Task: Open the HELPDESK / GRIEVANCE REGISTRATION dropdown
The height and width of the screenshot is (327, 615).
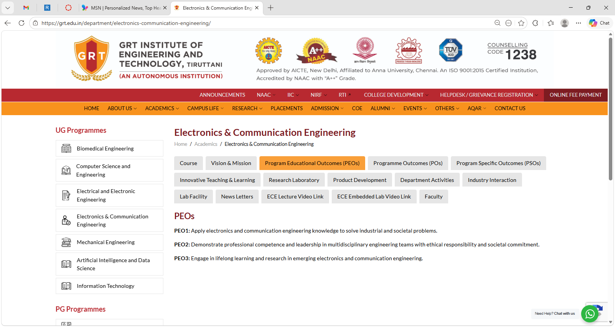Action: click(x=489, y=95)
